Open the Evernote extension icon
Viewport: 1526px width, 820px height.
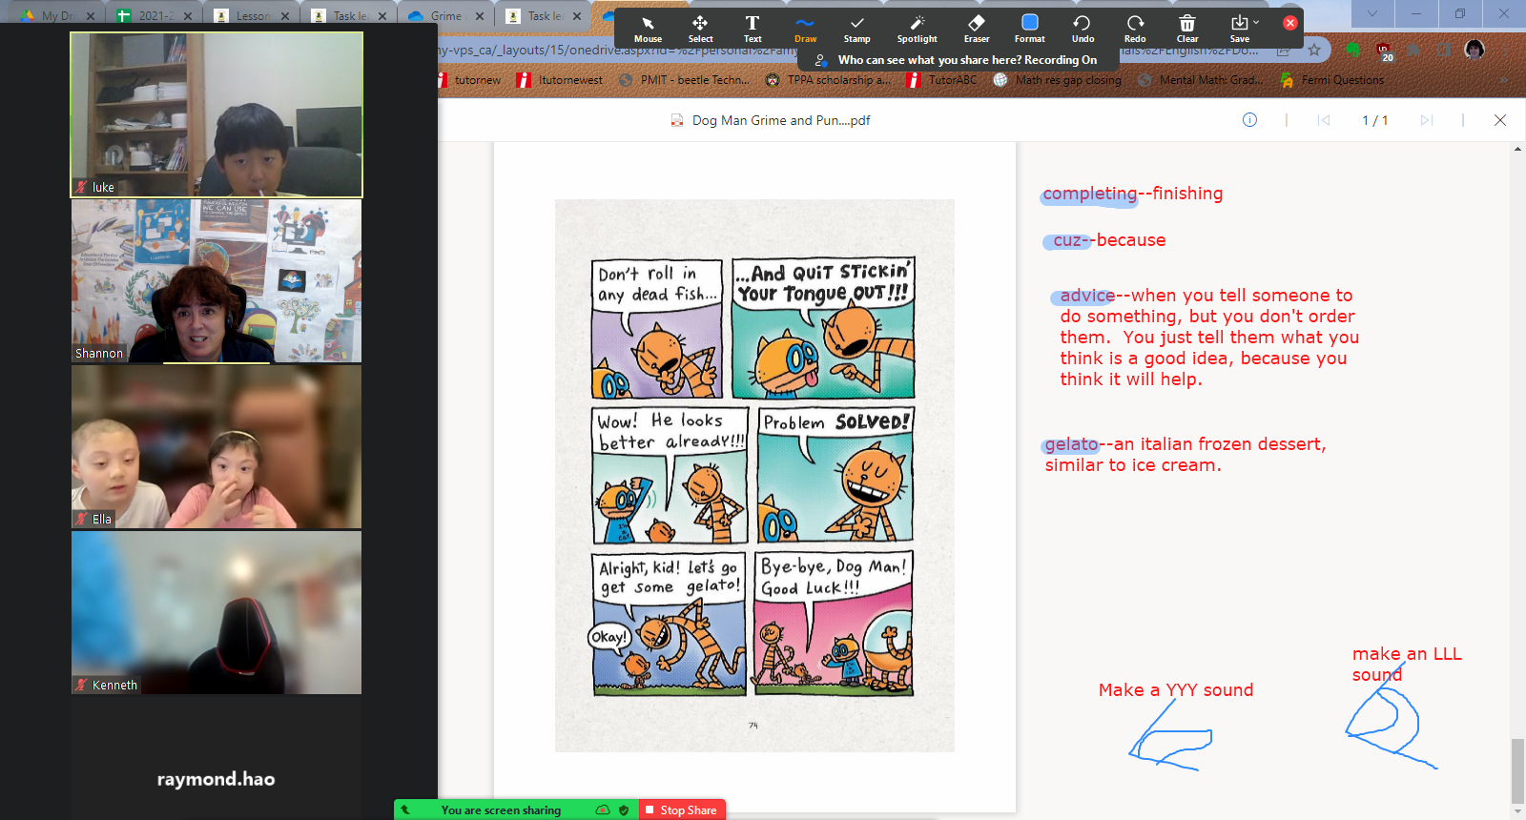(x=1352, y=50)
